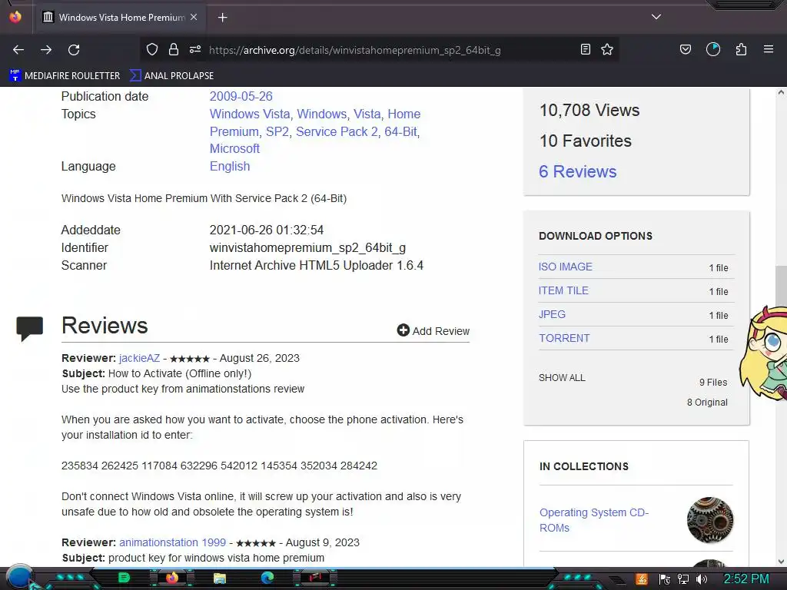This screenshot has width=787, height=590.
Task: Select the installation id number text
Action: [x=219, y=466]
